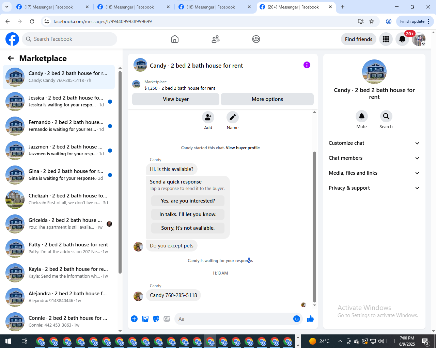
Task: Add people to the chat
Action: click(x=208, y=117)
